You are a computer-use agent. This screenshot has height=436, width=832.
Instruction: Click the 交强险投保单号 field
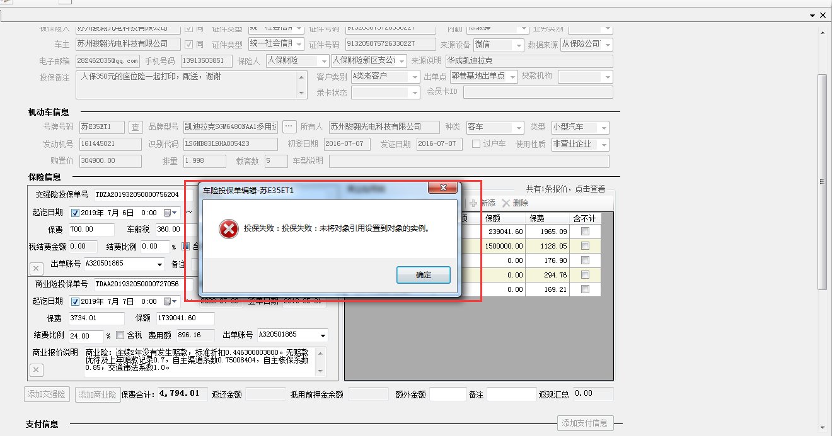click(x=143, y=195)
